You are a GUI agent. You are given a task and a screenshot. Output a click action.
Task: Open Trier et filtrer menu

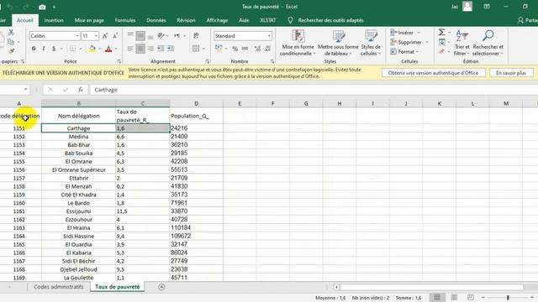462,43
